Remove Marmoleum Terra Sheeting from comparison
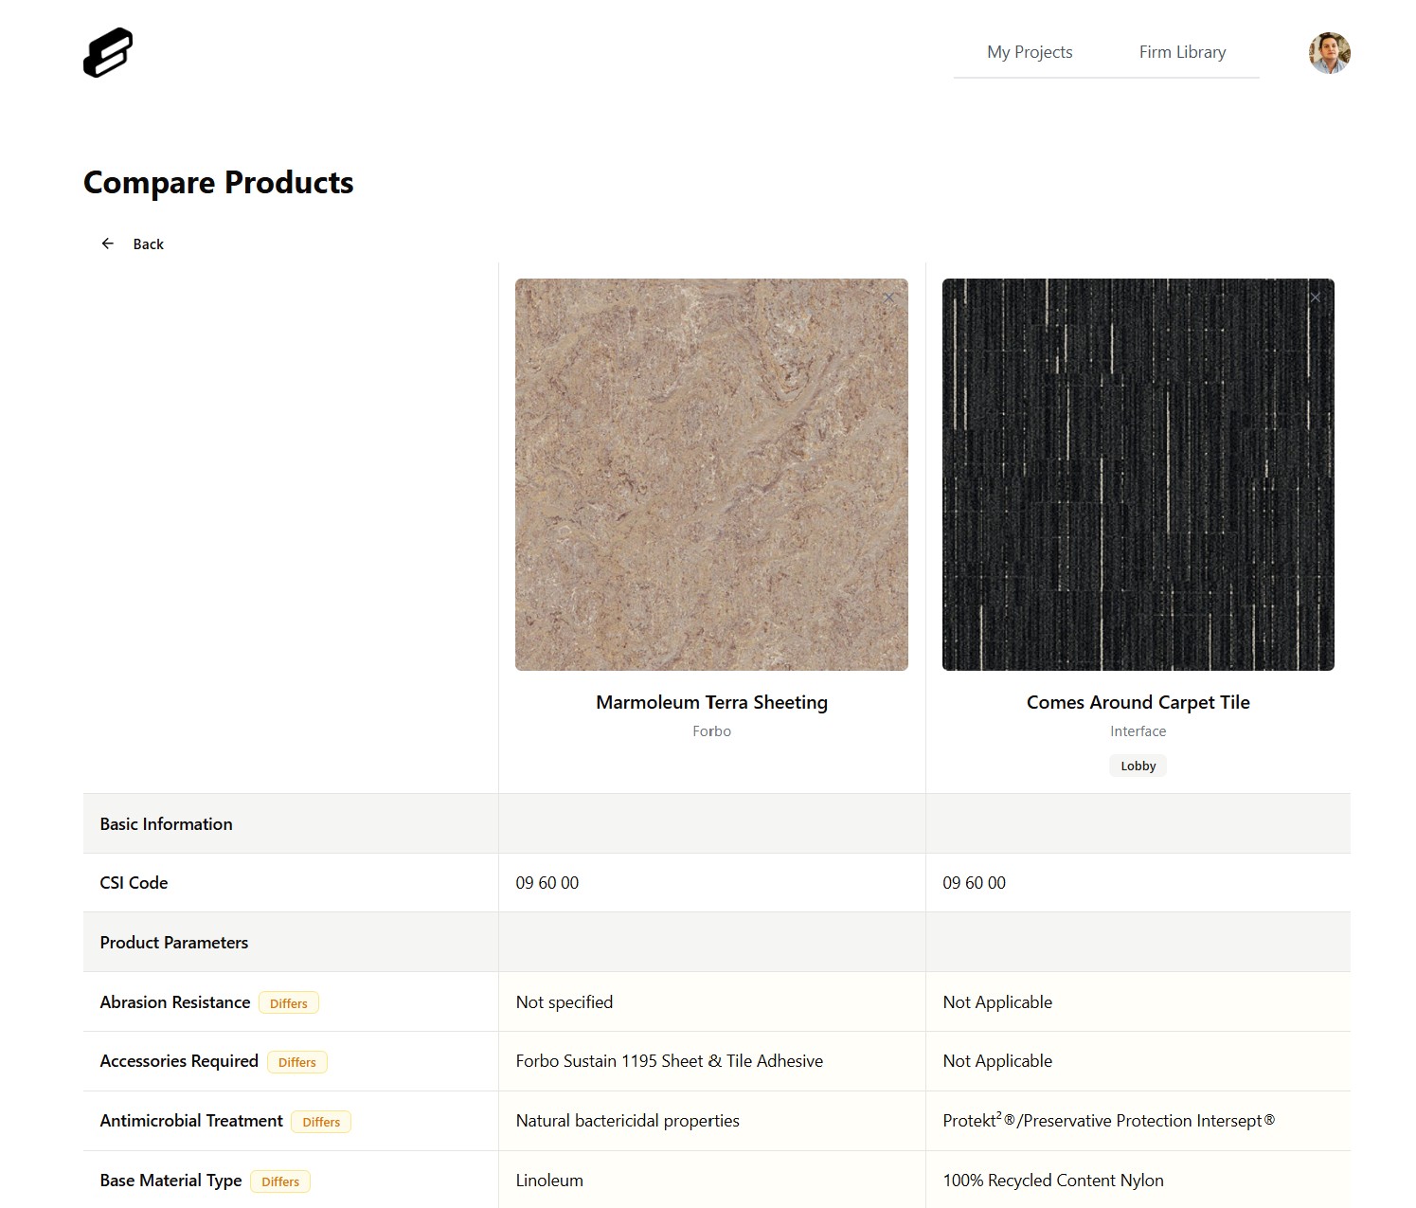The height and width of the screenshot is (1208, 1416). click(888, 297)
